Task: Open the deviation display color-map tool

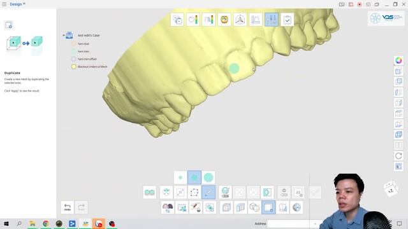Action: pos(193,20)
